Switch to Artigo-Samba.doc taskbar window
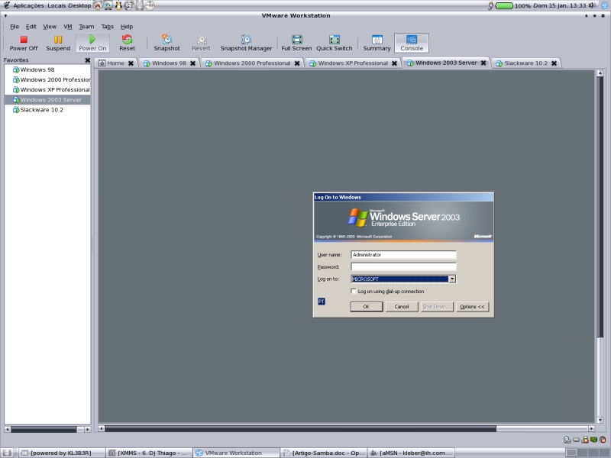This screenshot has height=458, width=611. tap(324, 453)
